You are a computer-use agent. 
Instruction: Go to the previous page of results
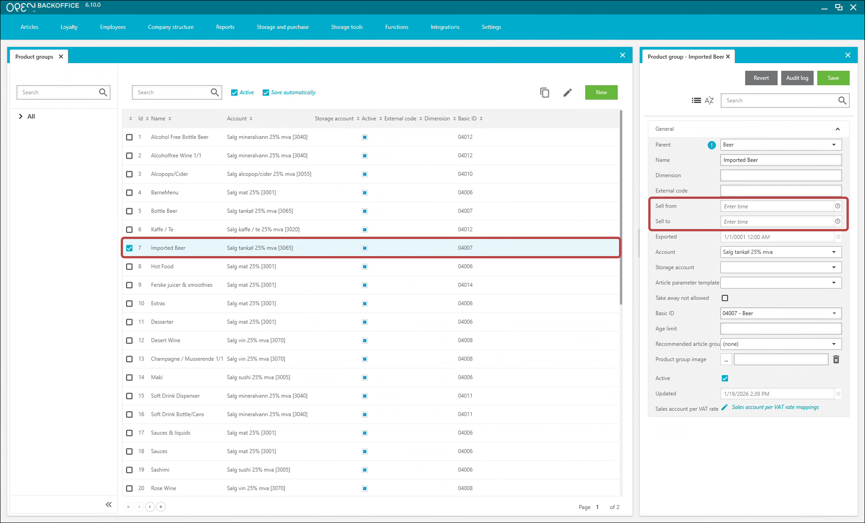click(139, 507)
